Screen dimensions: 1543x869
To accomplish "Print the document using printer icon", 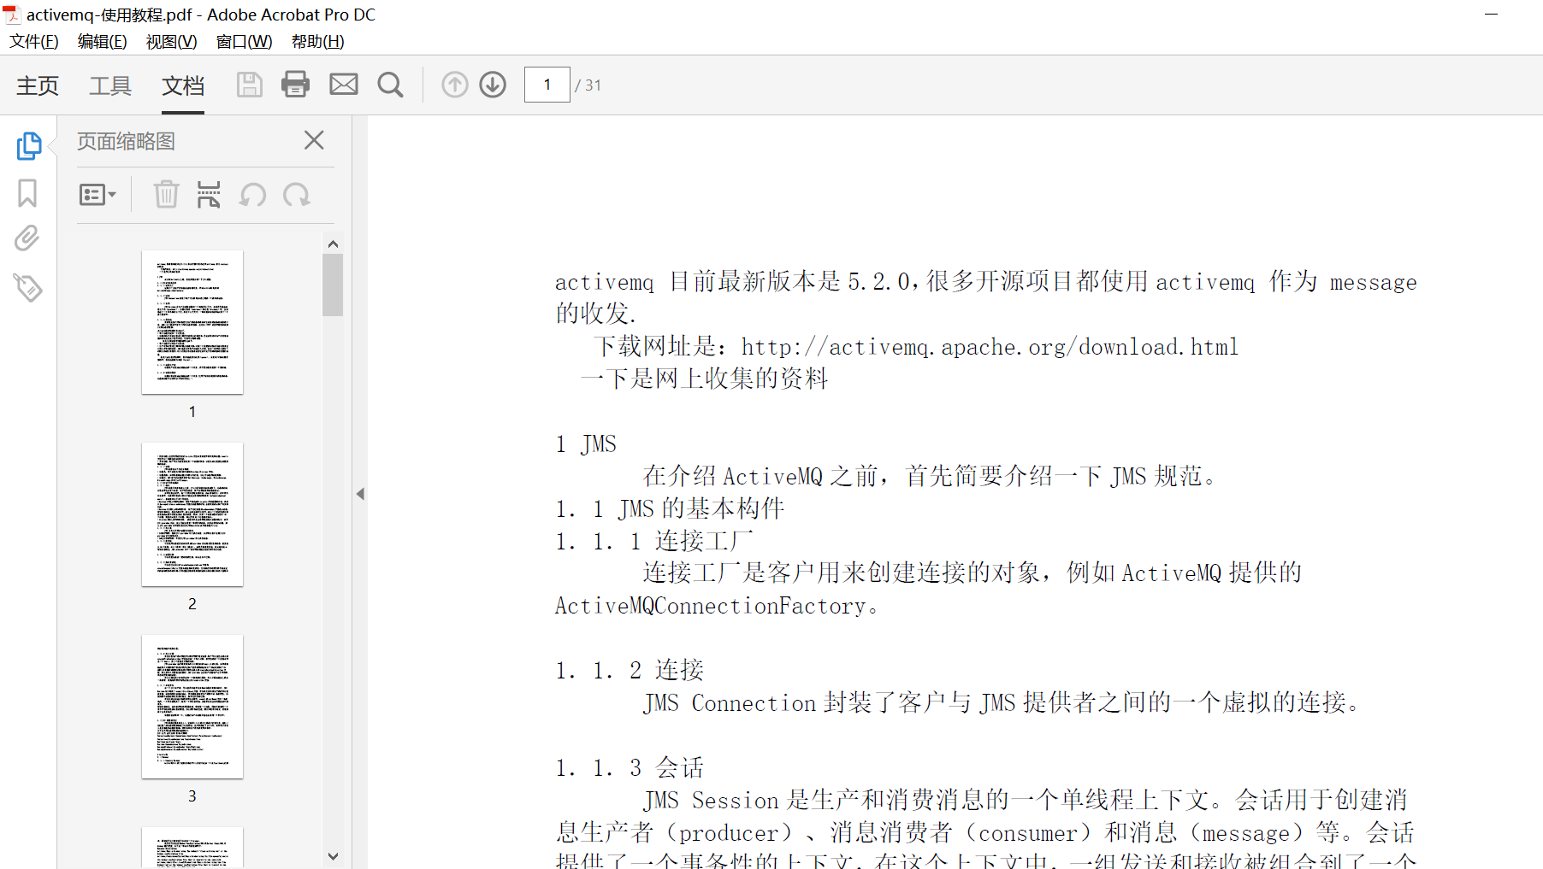I will pos(296,85).
